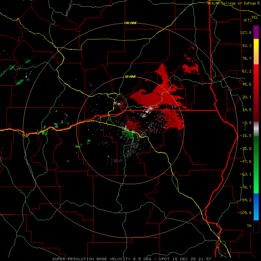Click the 'VEL' legend title
This screenshot has height=261, width=261.
click(x=255, y=17)
